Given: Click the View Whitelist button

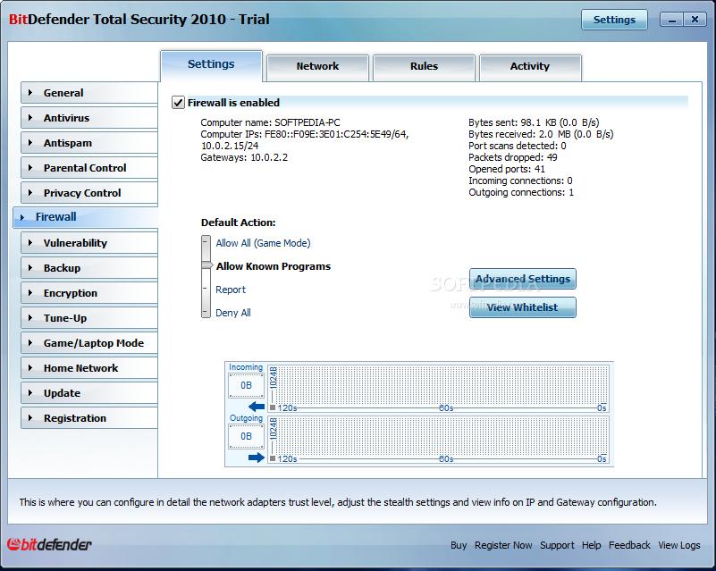Looking at the screenshot, I should pos(522,307).
